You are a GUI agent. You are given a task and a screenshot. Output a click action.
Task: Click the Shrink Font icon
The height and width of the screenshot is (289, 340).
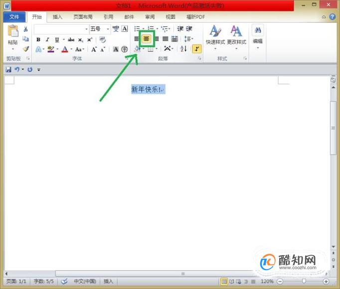103,49
